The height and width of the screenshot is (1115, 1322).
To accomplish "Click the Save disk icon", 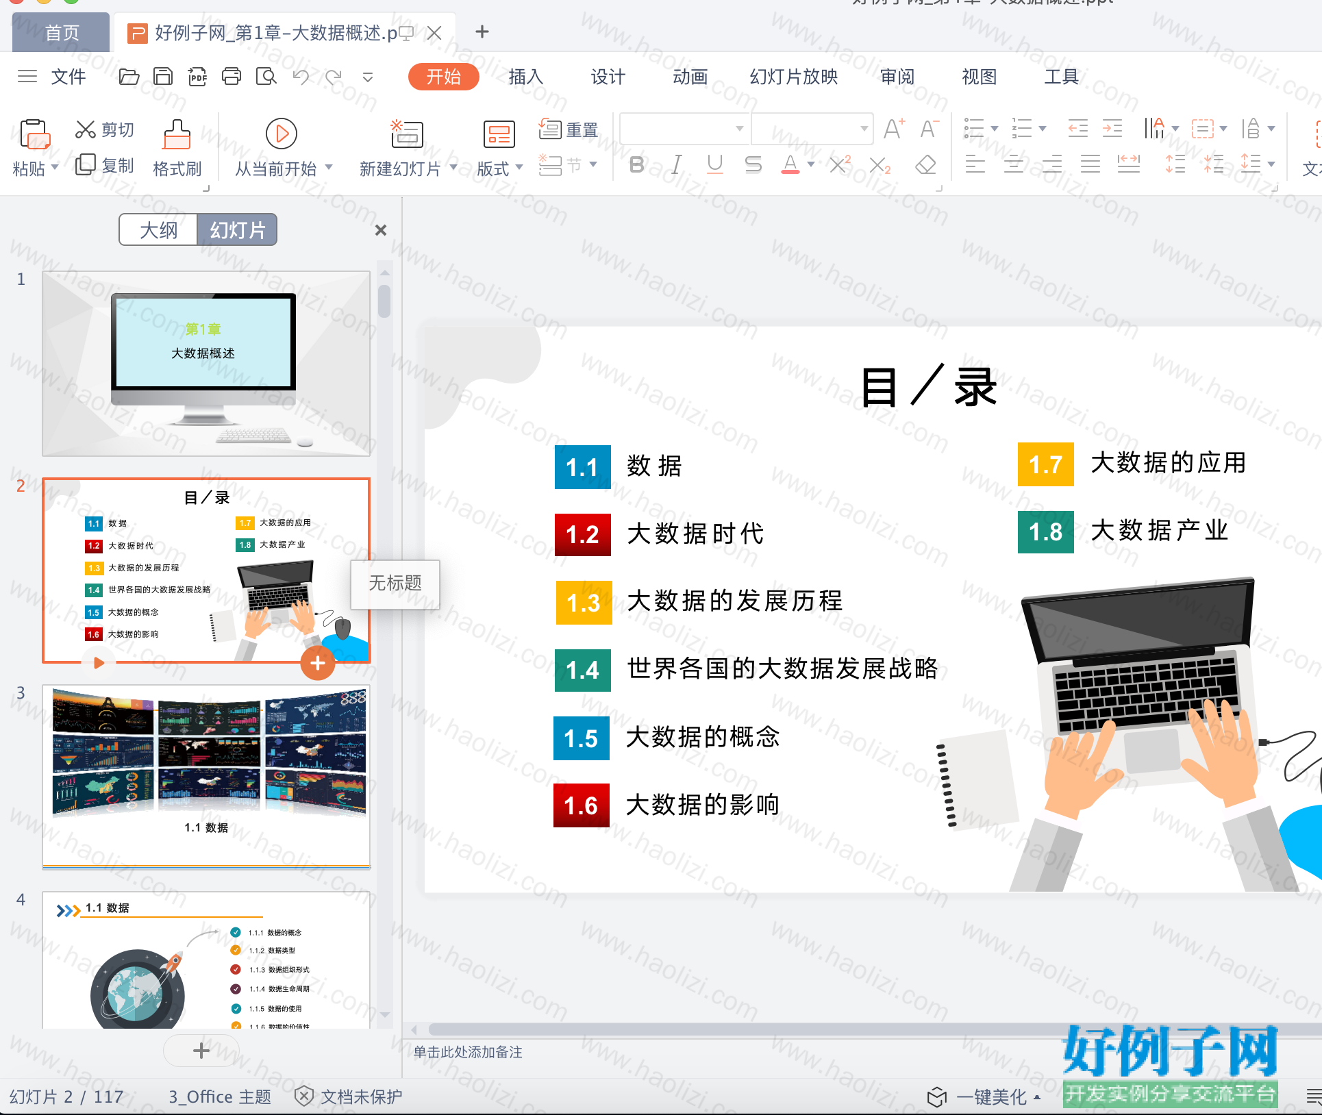I will pos(163,77).
